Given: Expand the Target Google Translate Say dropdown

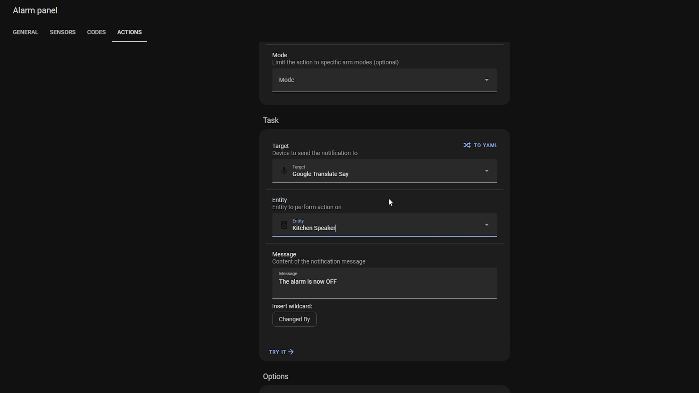Looking at the screenshot, I should coord(487,171).
